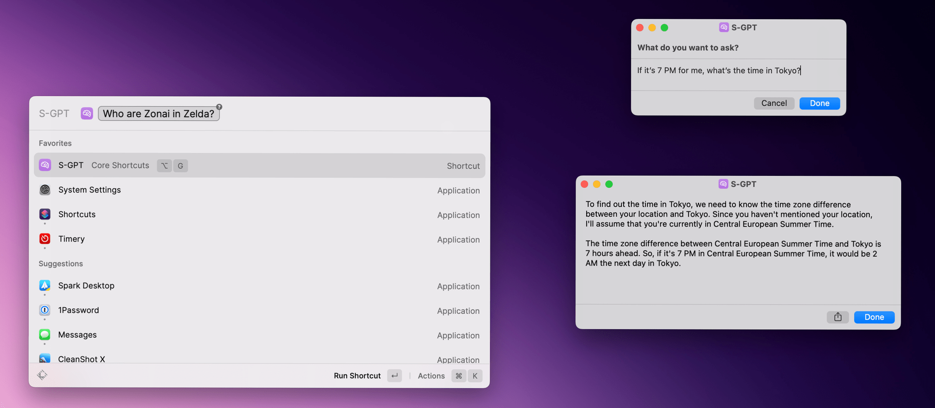The width and height of the screenshot is (935, 408).
Task: Open the Messages app icon
Action: pos(45,335)
